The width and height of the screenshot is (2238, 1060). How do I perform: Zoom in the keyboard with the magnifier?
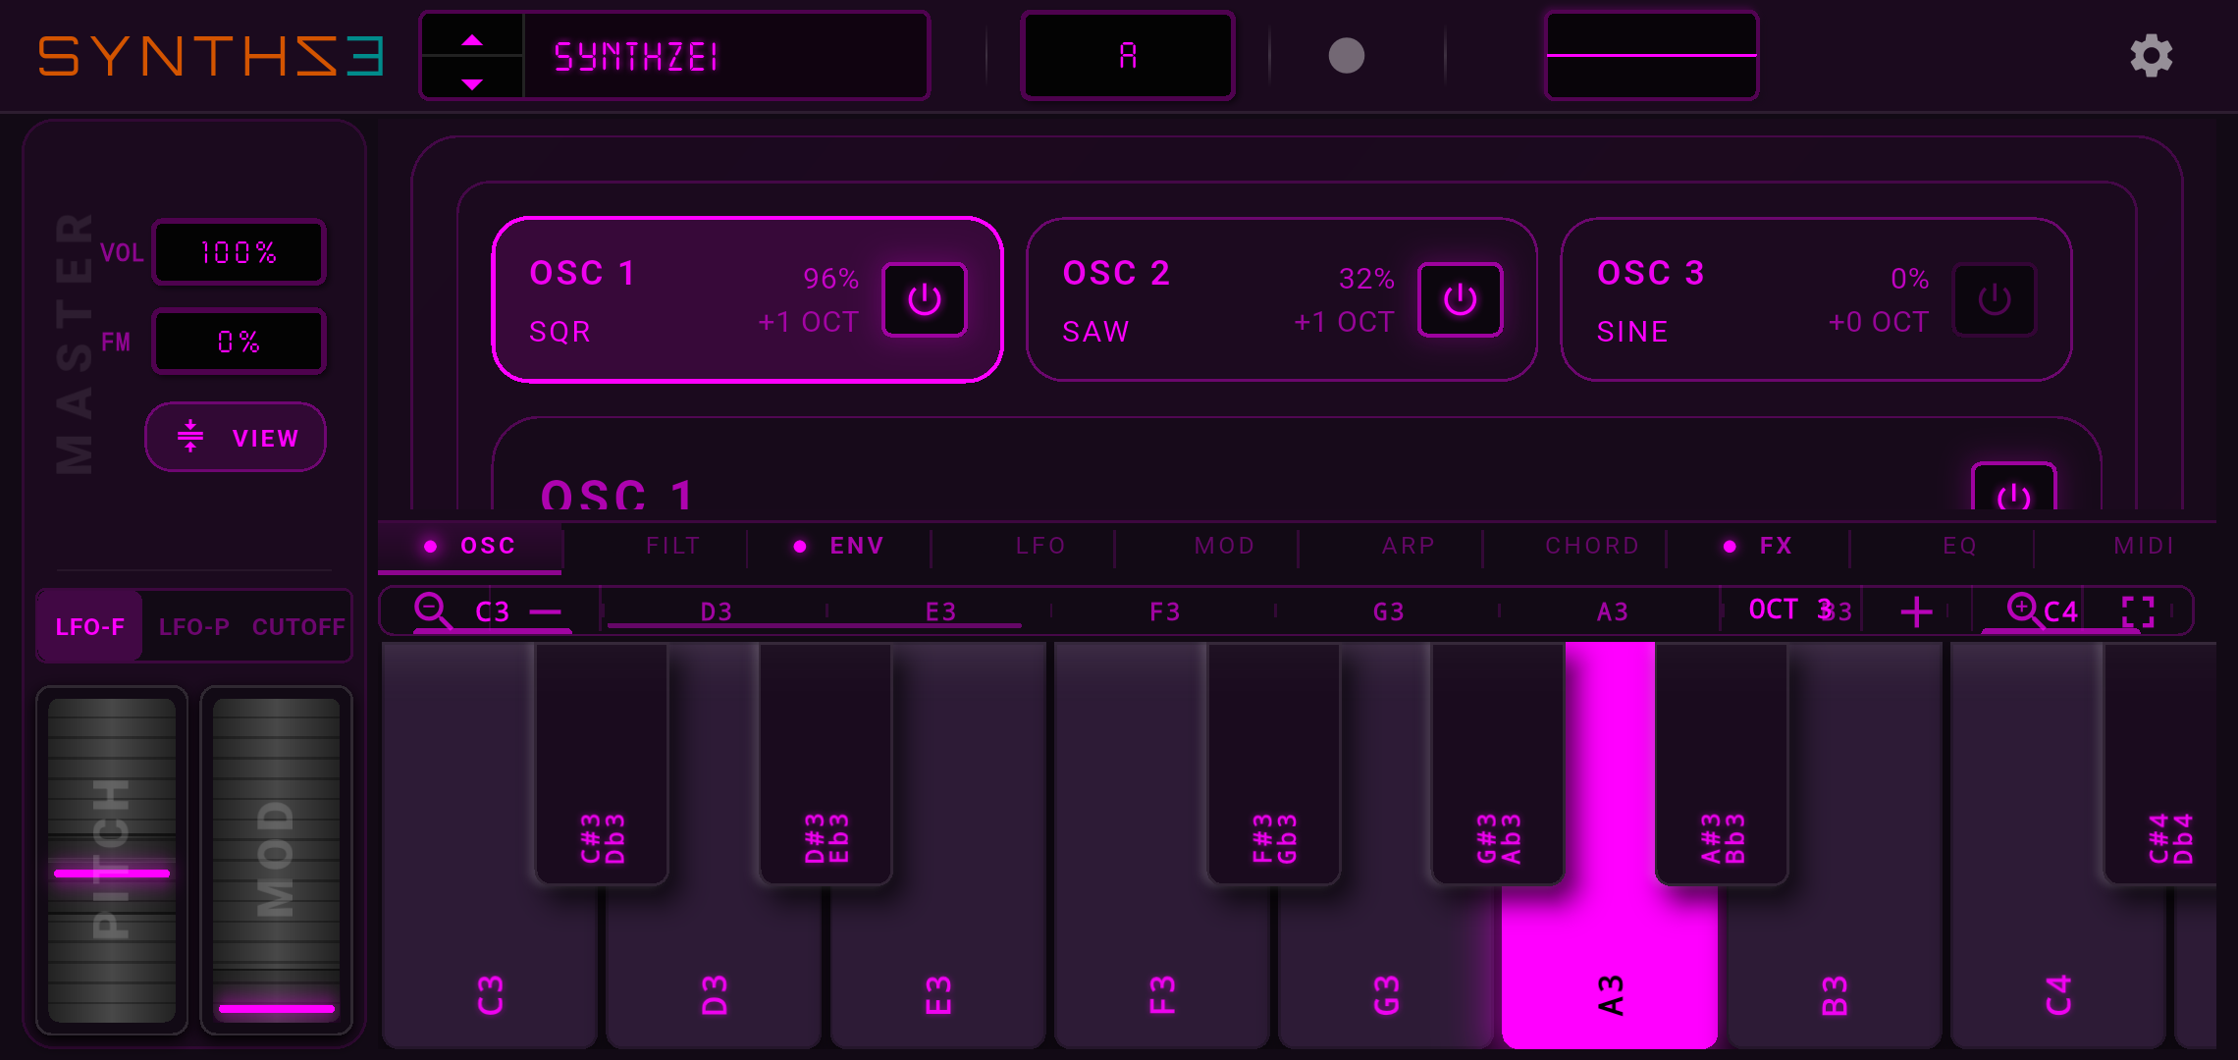pyautogui.click(x=2022, y=609)
